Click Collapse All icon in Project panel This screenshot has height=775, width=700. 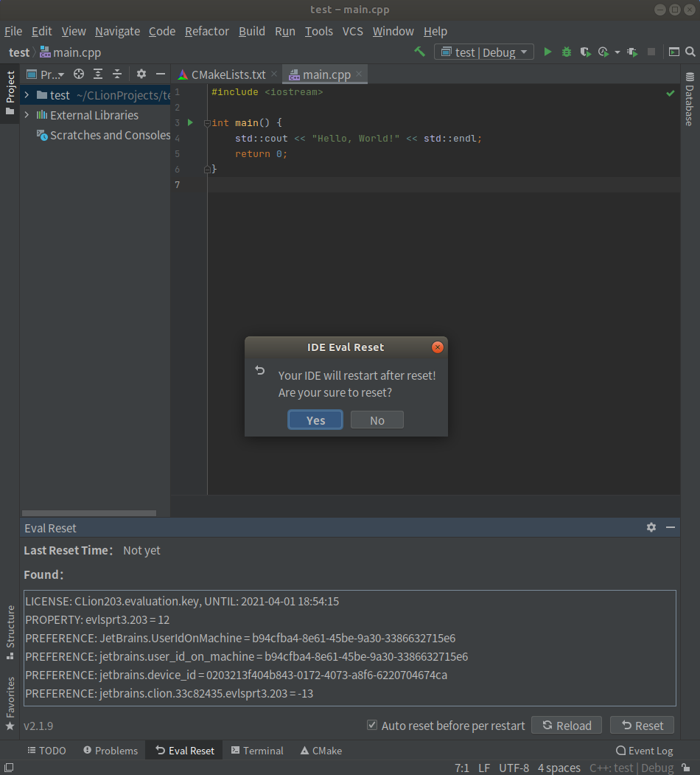point(117,74)
